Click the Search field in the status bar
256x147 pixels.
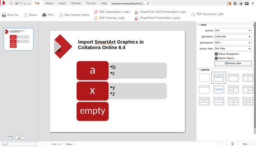point(19,144)
